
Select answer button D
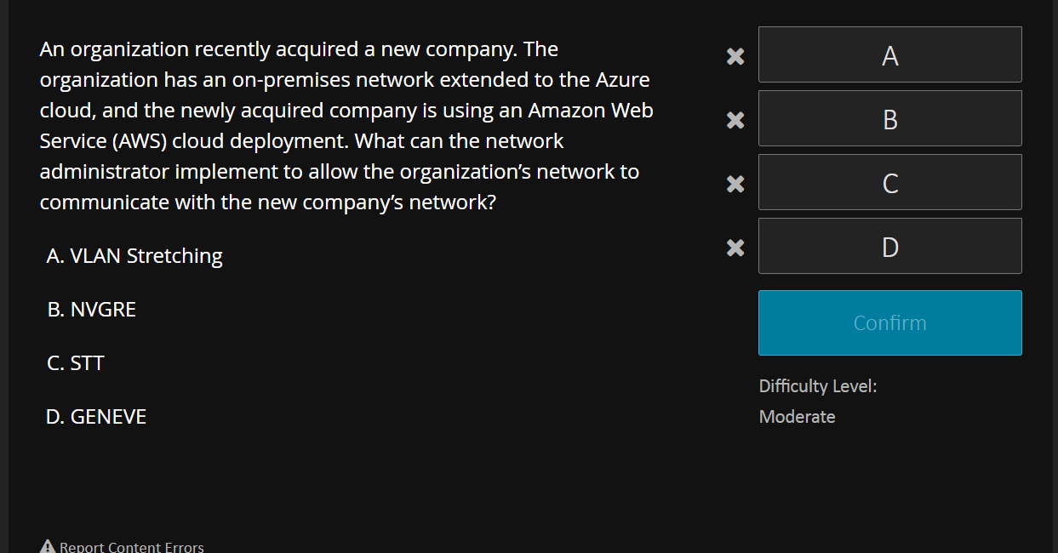coord(889,246)
